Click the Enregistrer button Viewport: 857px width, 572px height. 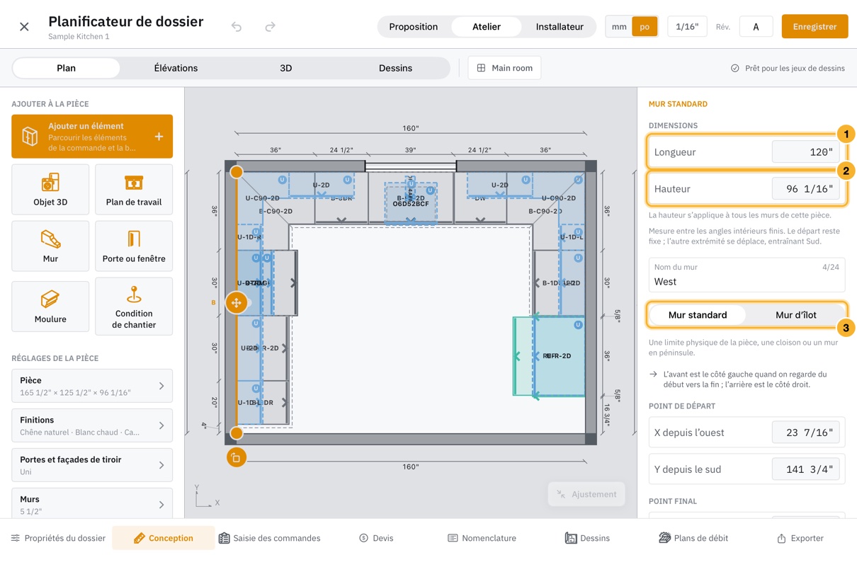coord(815,27)
